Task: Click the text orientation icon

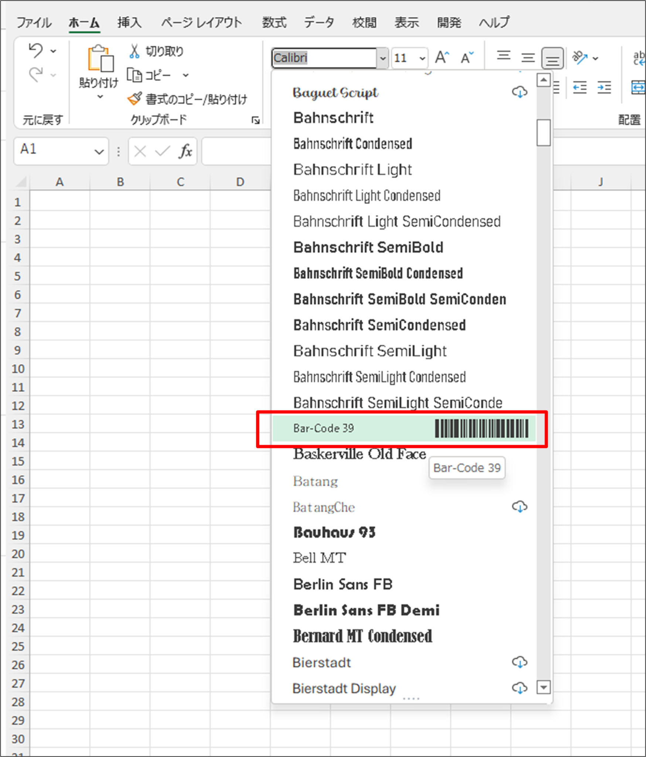Action: pos(580,58)
